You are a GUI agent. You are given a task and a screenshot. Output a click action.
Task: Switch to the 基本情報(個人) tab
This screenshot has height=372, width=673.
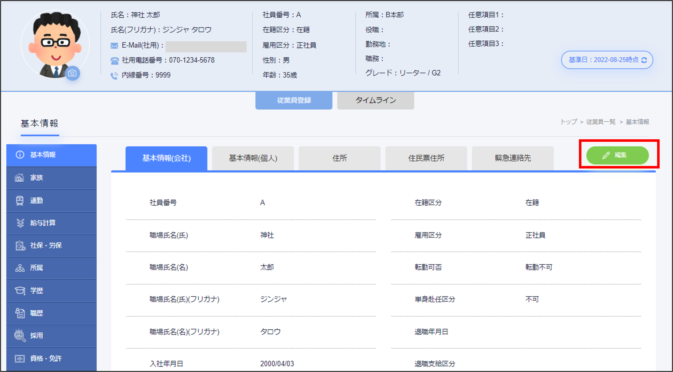[253, 158]
